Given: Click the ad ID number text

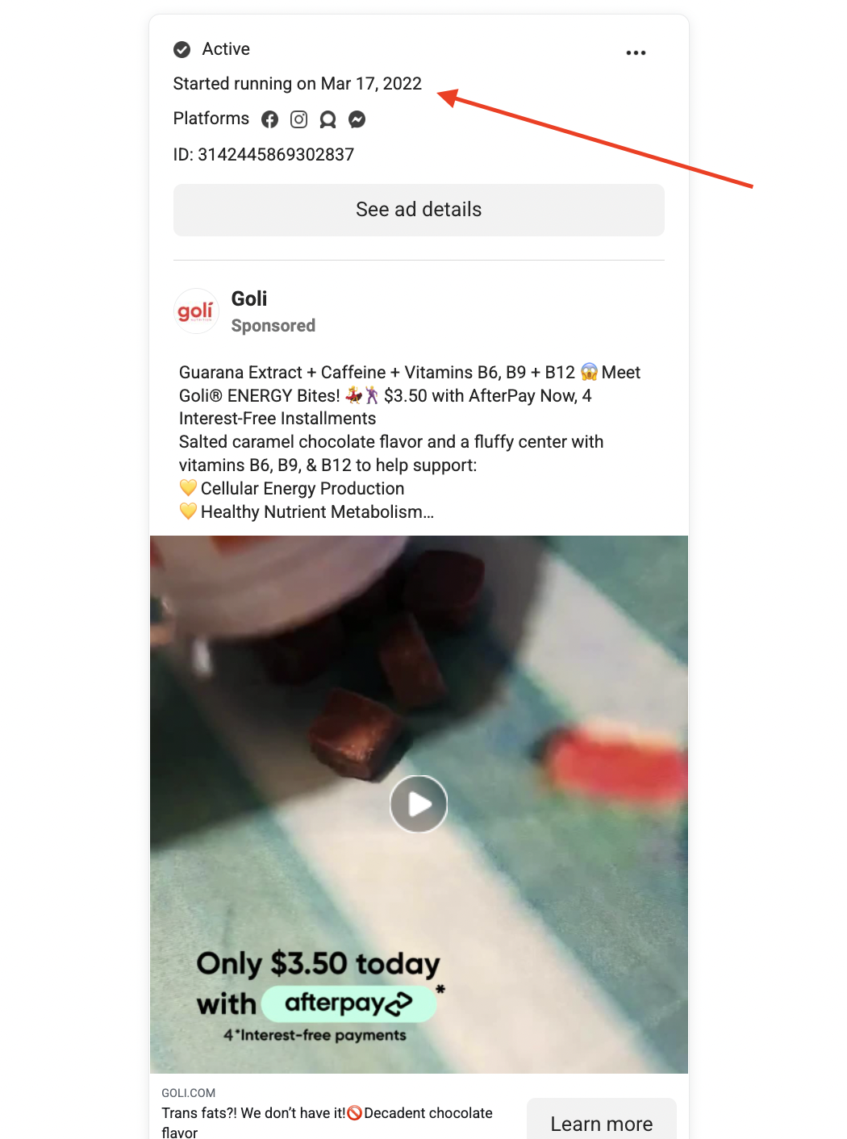Looking at the screenshot, I should 264,154.
